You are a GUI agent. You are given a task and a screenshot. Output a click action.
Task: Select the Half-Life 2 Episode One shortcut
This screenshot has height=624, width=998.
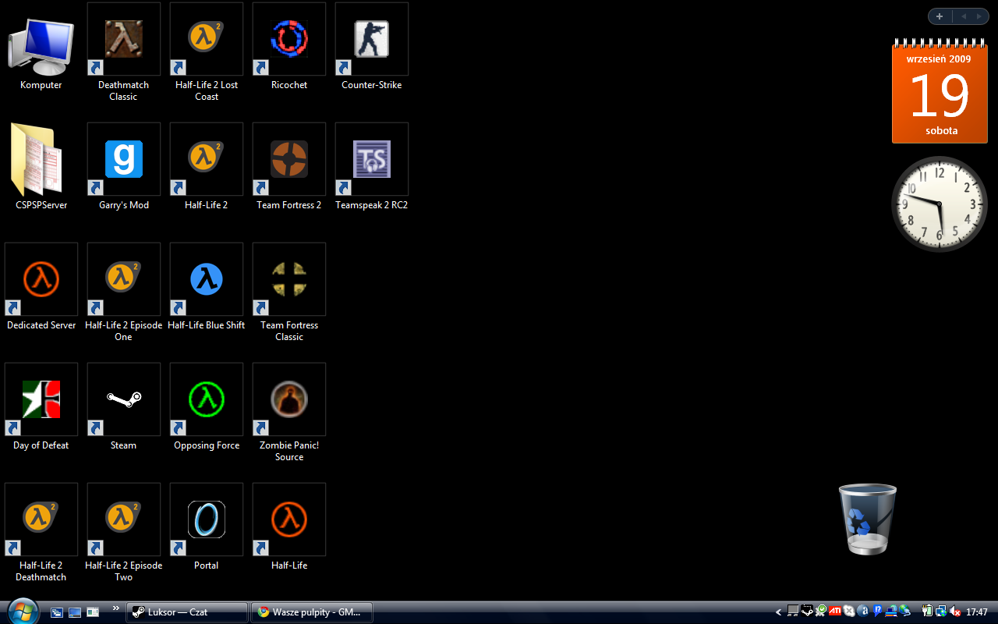tap(123, 292)
